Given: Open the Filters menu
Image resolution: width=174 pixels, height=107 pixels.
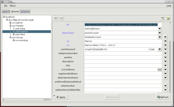Looking at the screenshot, I should click(x=13, y=5).
